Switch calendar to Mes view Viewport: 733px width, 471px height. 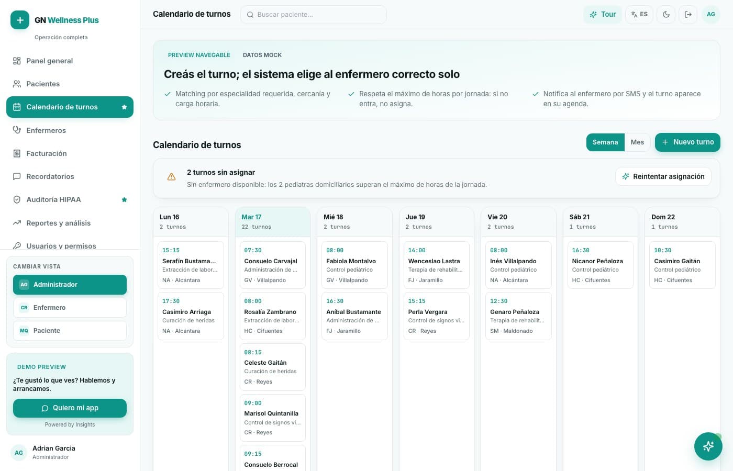(637, 142)
